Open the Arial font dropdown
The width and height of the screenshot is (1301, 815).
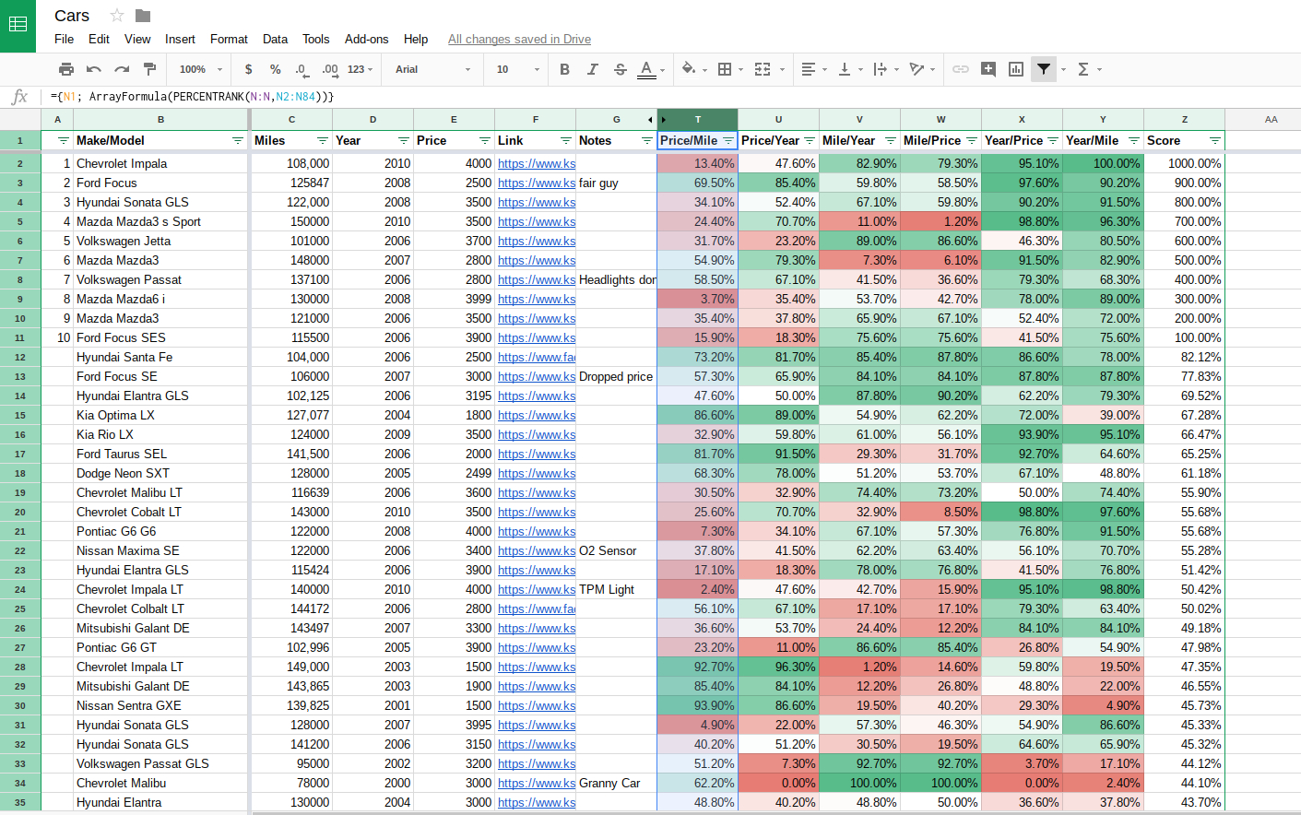(x=432, y=69)
